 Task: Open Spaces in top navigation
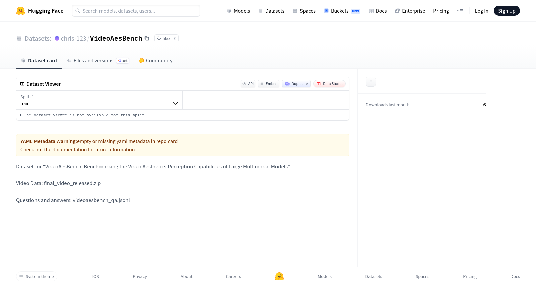click(x=304, y=11)
